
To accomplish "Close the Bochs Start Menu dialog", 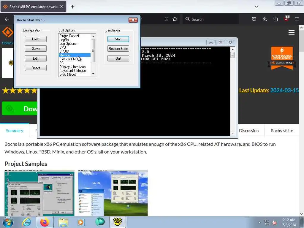I will click(133, 20).
